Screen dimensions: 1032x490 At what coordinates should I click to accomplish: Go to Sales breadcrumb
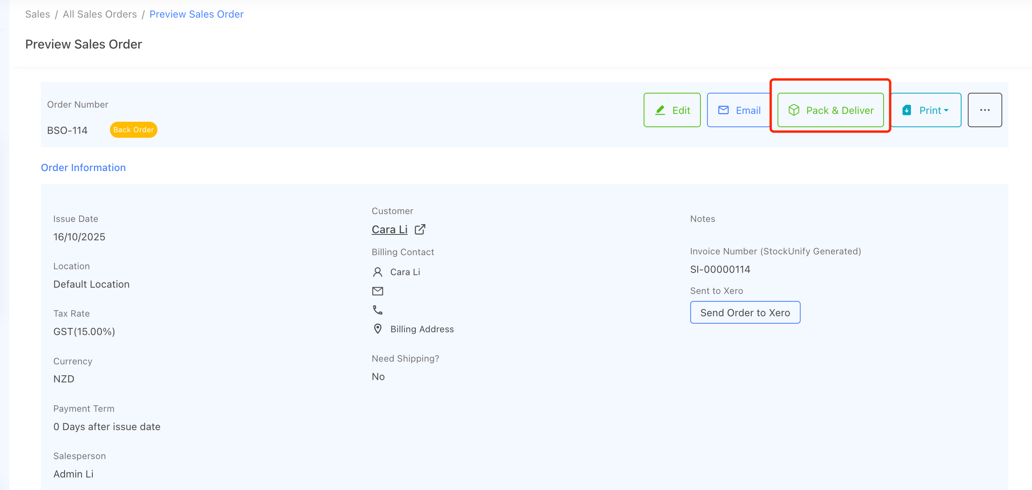pyautogui.click(x=38, y=14)
